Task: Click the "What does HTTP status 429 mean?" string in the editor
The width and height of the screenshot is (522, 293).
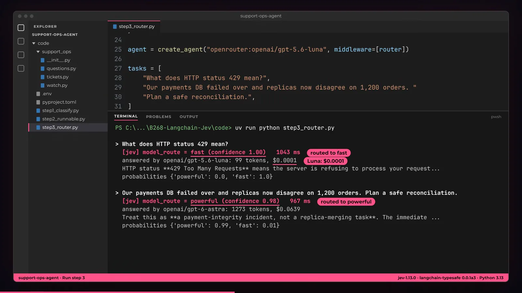Action: pos(205,78)
